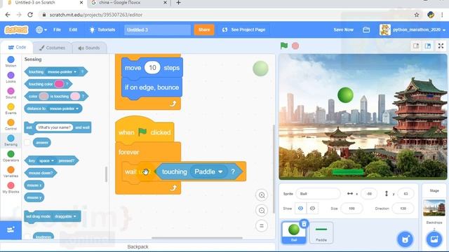
Task: Click the green flag to run
Action: click(283, 45)
